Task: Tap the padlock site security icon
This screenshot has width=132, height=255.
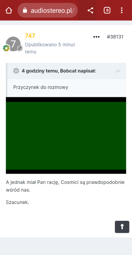Action: click(25, 10)
